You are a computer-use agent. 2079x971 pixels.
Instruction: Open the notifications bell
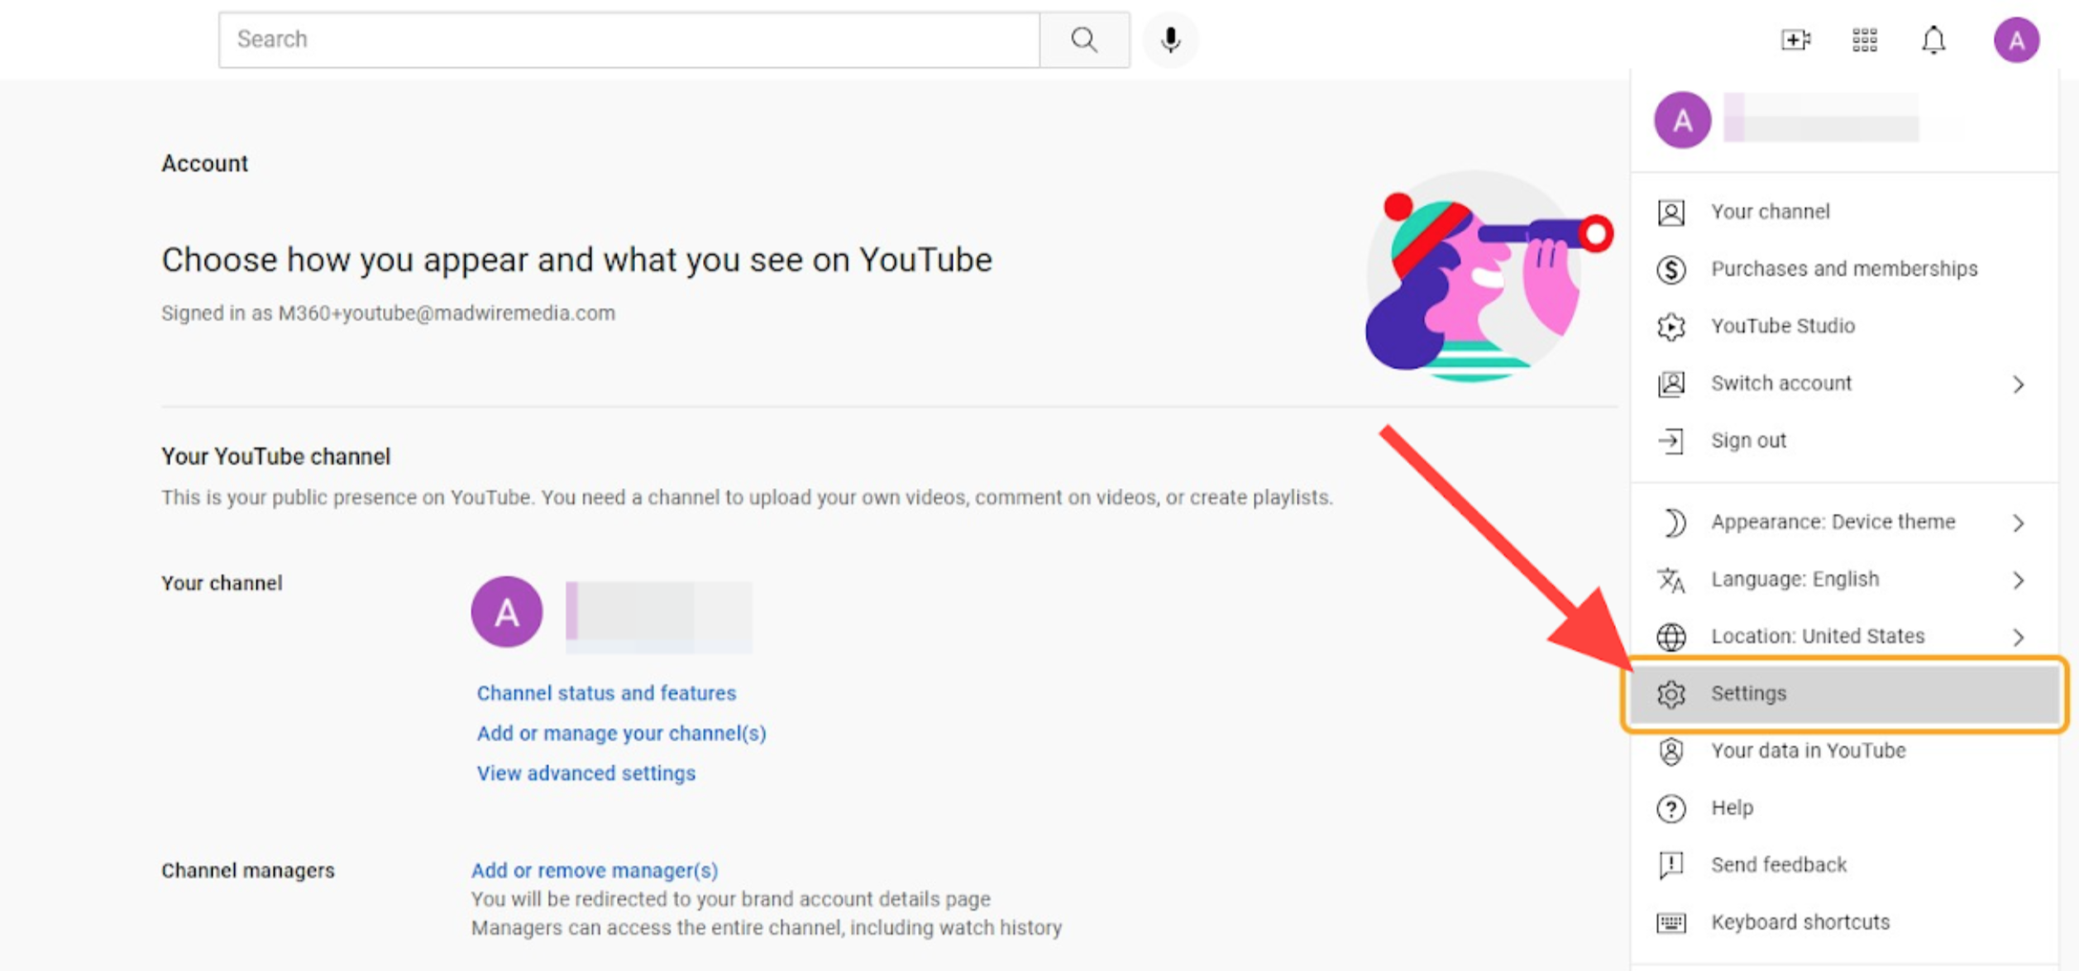1933,39
